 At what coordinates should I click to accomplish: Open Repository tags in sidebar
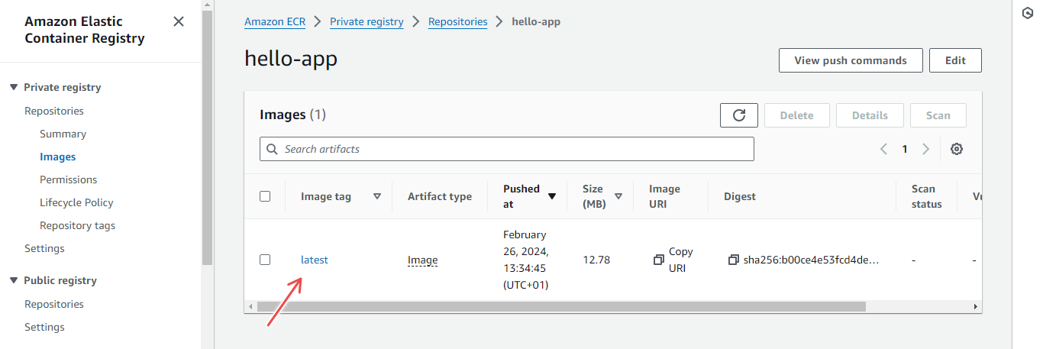tap(78, 225)
